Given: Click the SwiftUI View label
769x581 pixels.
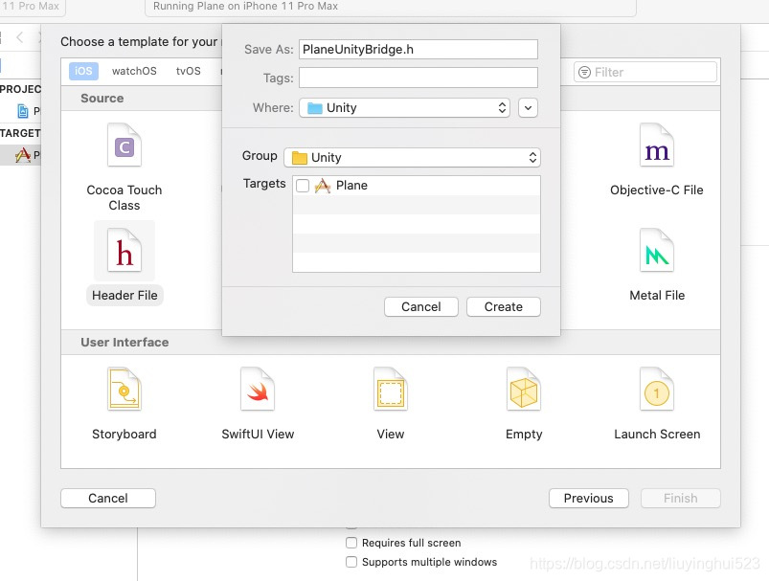Looking at the screenshot, I should (258, 434).
